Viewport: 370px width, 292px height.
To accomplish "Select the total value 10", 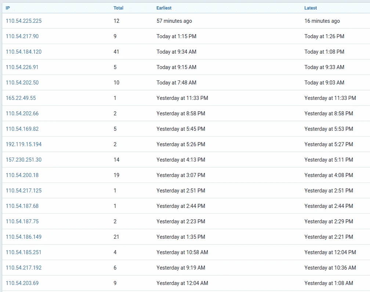I will point(116,83).
